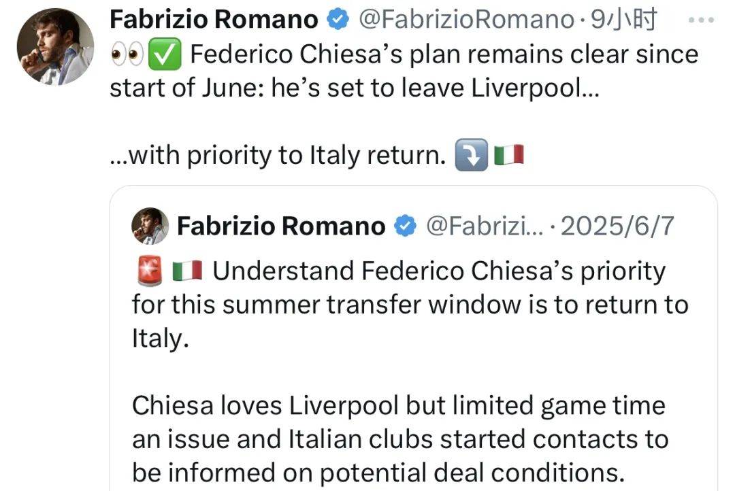Click the quoted tweet's author name

click(x=280, y=226)
